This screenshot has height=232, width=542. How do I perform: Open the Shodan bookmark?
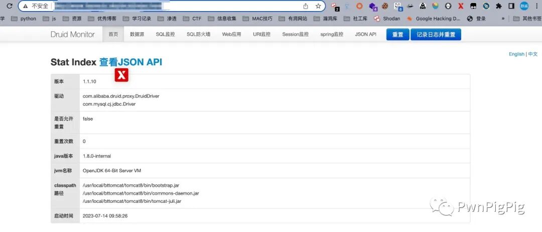[x=387, y=19]
